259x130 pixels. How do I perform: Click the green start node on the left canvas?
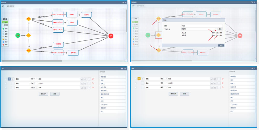coord(18,35)
